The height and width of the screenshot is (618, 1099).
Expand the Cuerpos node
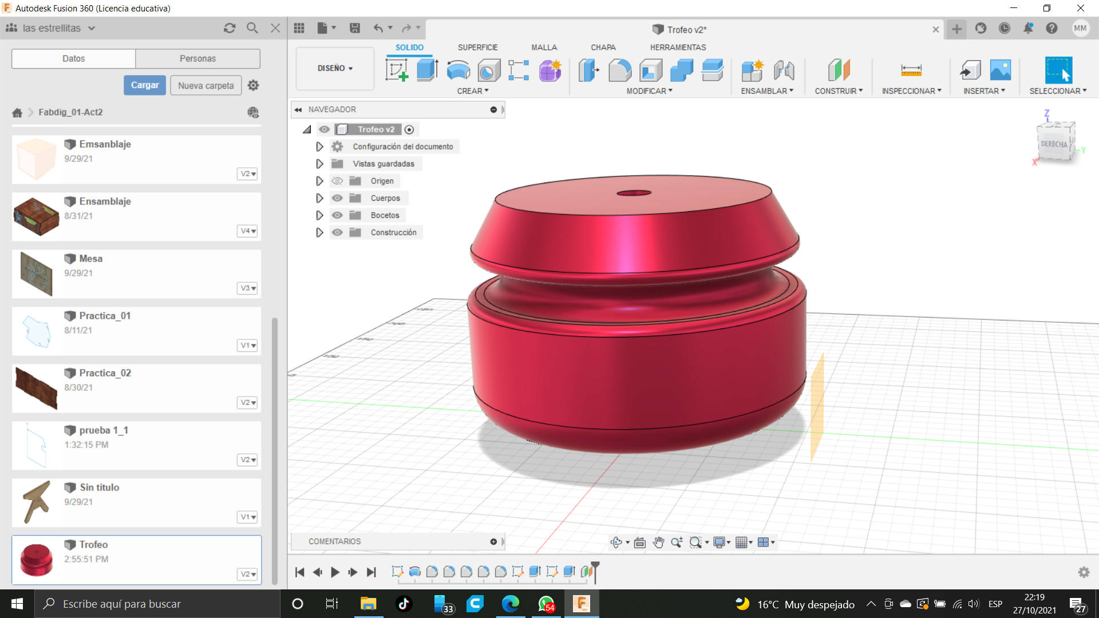tap(319, 198)
